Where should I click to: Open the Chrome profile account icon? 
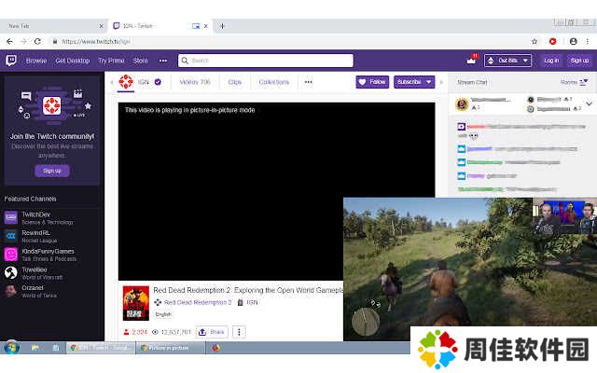[x=573, y=41]
